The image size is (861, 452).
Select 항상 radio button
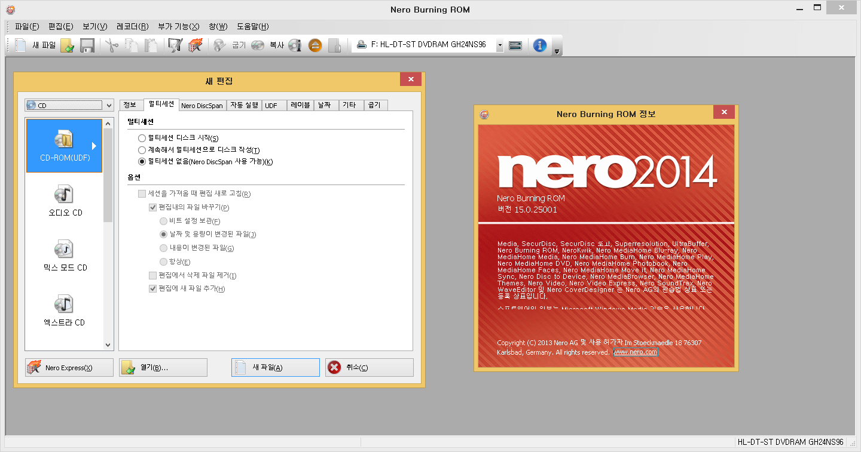point(163,262)
